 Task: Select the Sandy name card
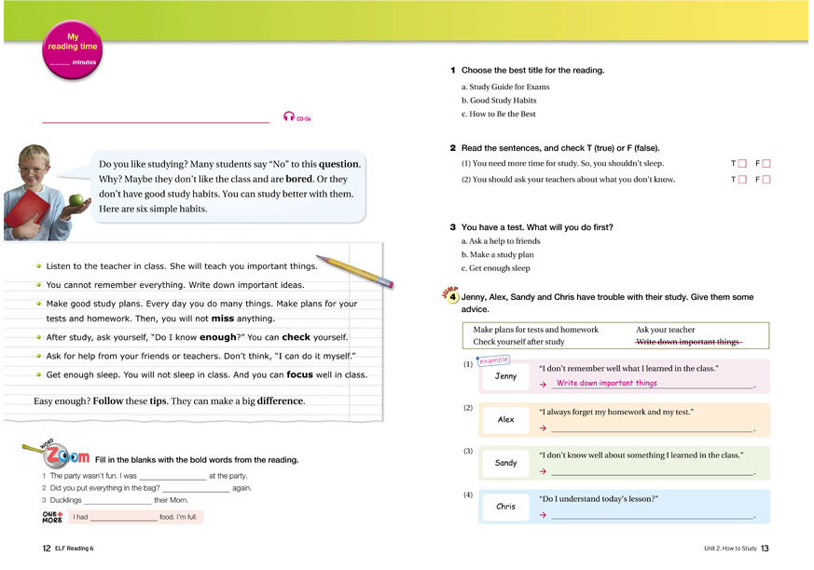point(506,463)
